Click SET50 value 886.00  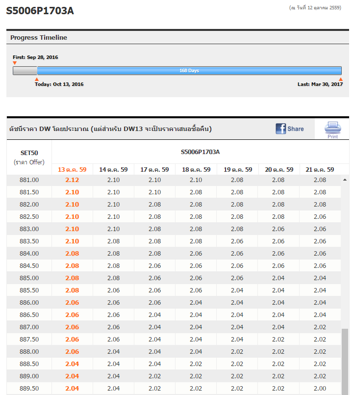(29, 303)
